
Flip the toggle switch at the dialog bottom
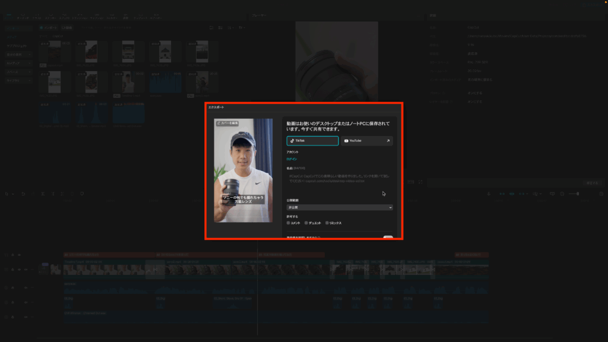(388, 237)
